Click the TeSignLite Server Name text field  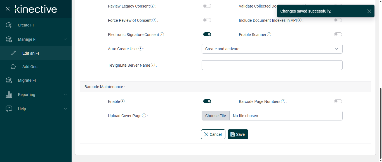pos(272,65)
